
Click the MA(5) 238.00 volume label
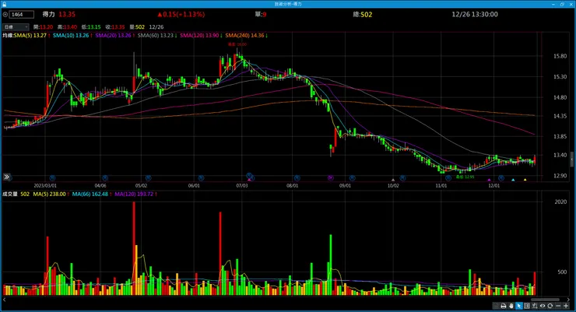(49, 194)
